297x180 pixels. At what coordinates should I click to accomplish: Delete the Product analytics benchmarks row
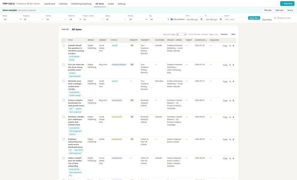coord(233,101)
